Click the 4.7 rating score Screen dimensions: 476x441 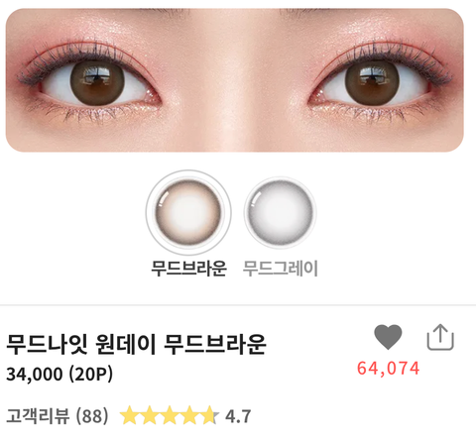click(x=238, y=416)
